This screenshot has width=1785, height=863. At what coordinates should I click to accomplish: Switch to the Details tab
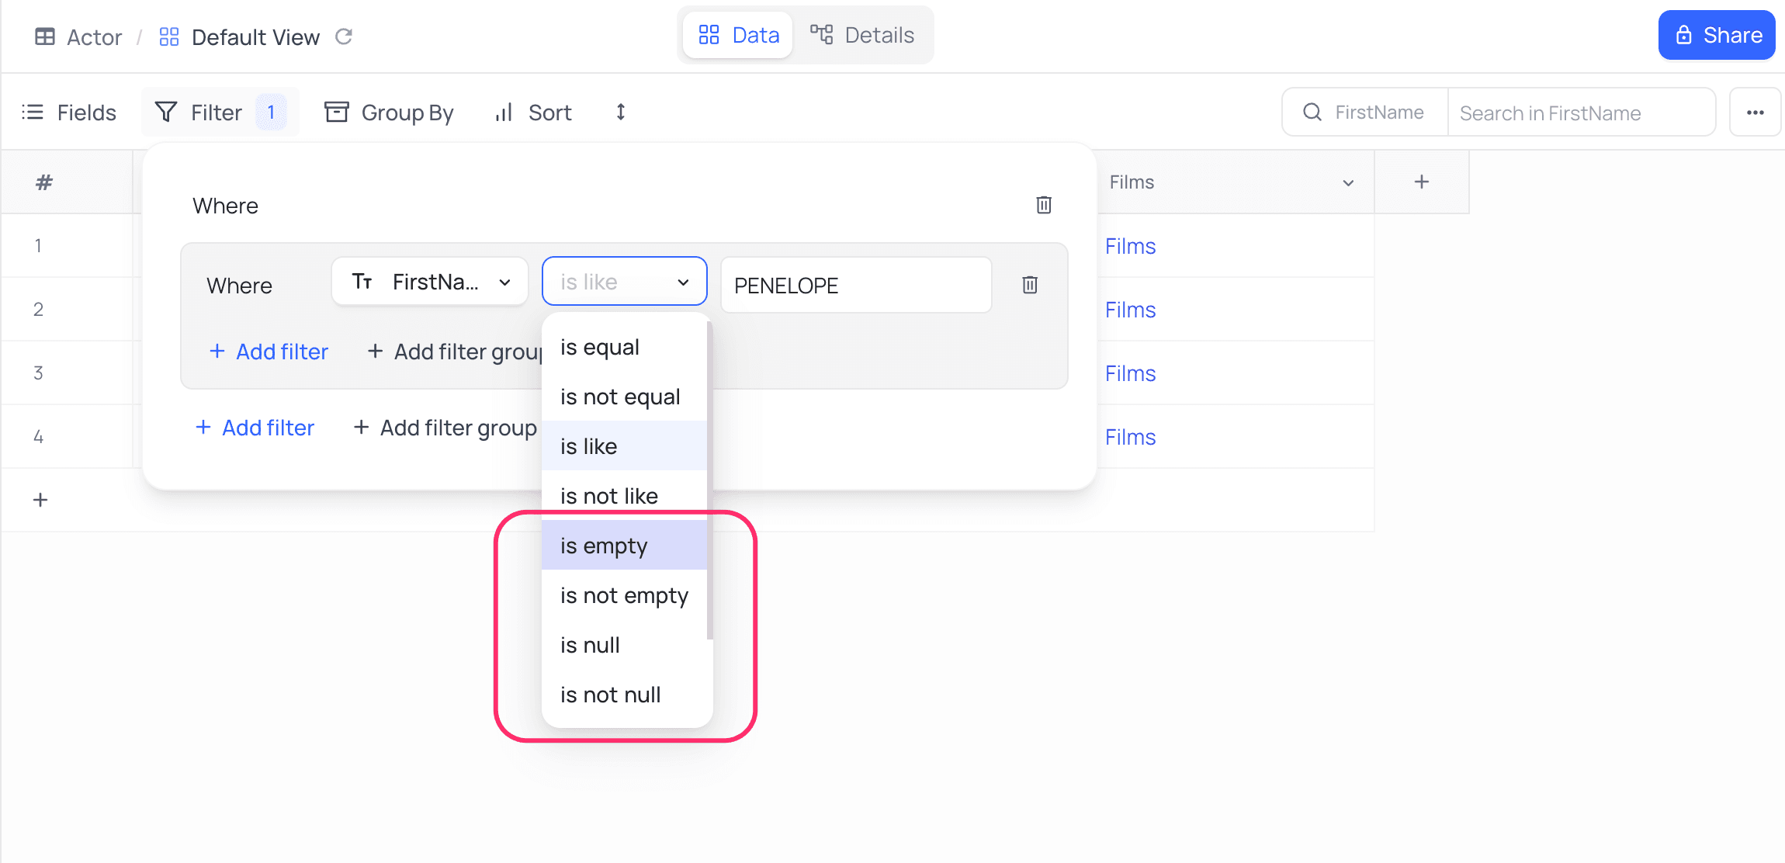coord(865,34)
